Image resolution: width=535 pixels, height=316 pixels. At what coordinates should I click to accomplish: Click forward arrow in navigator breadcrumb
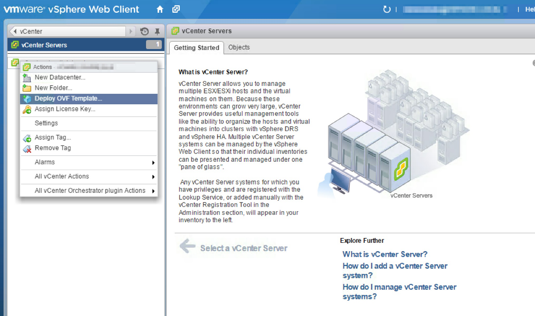(x=131, y=32)
